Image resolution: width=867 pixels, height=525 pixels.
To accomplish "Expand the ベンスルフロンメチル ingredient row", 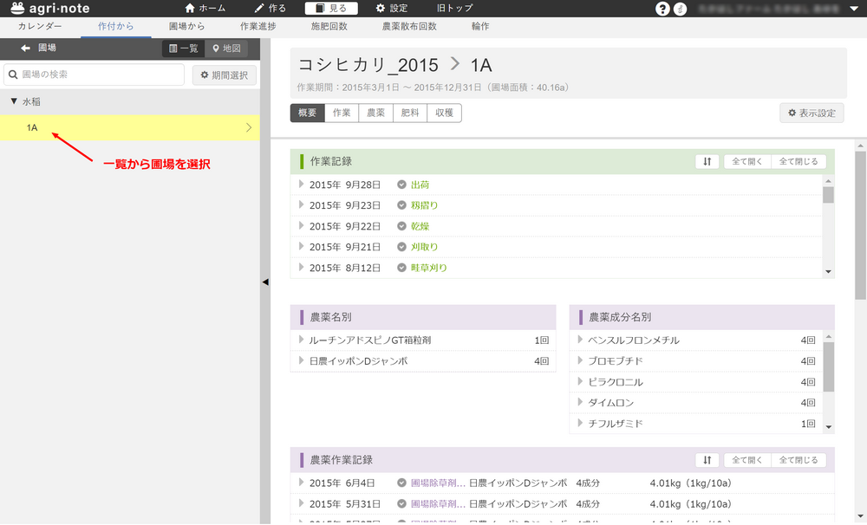I will 581,340.
